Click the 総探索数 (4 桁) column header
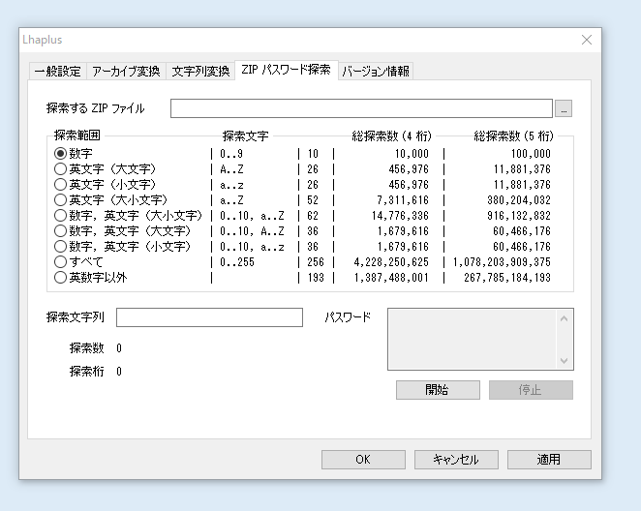641x511 pixels. [391, 135]
